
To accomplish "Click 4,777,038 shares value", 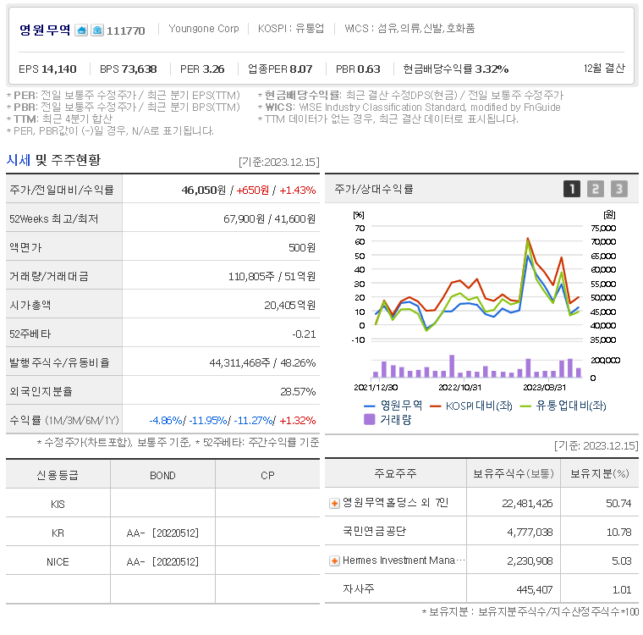I will point(530,532).
